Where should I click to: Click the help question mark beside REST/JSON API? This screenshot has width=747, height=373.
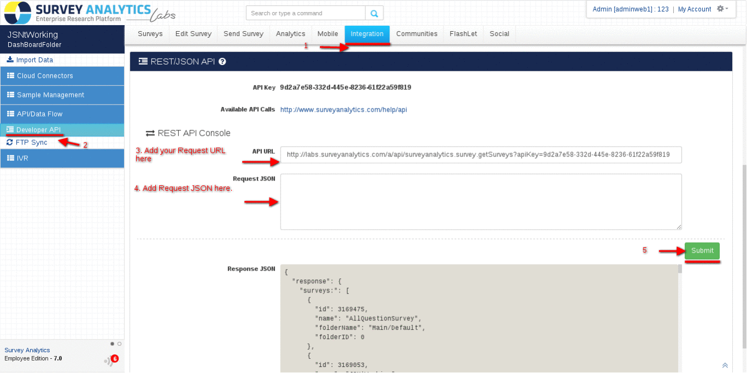(x=222, y=61)
